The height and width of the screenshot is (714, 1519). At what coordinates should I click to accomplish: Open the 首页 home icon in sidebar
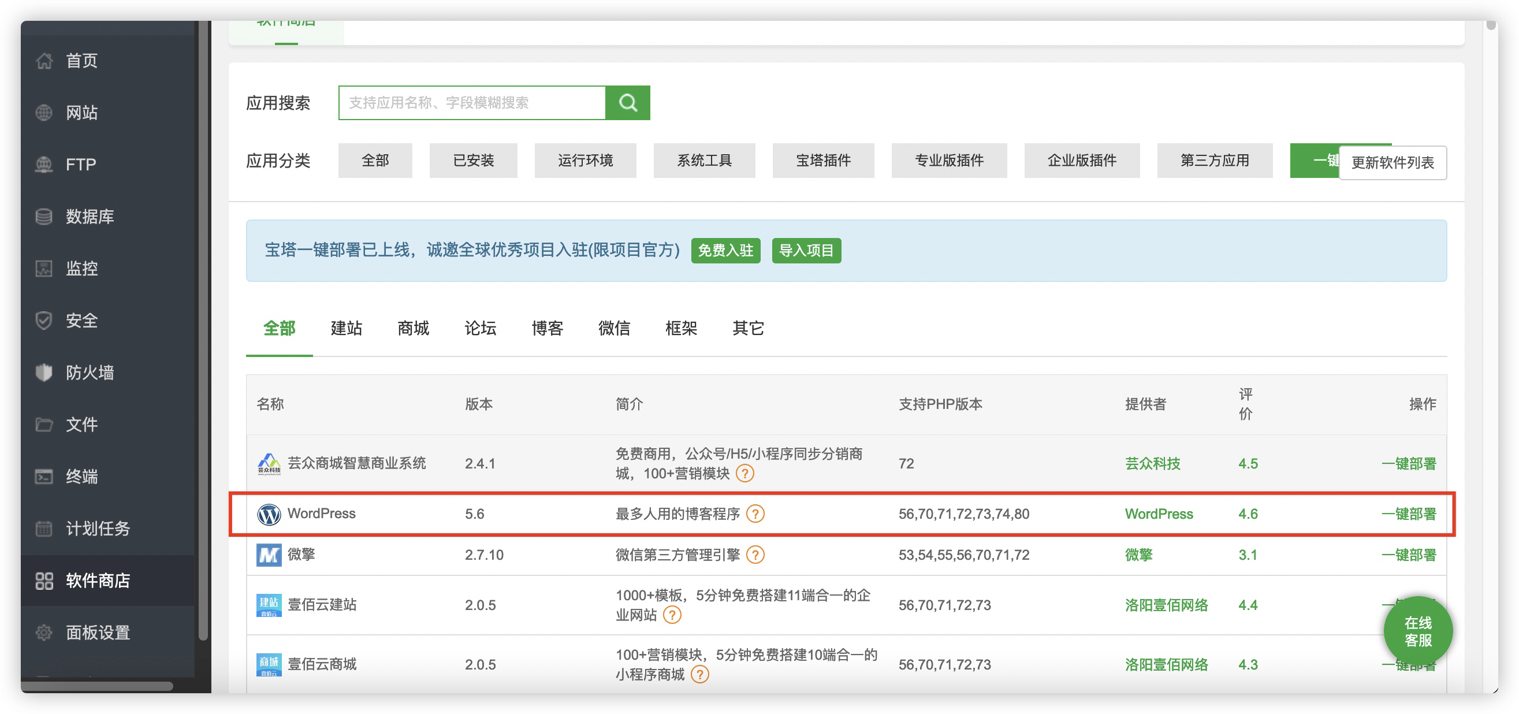[x=44, y=61]
